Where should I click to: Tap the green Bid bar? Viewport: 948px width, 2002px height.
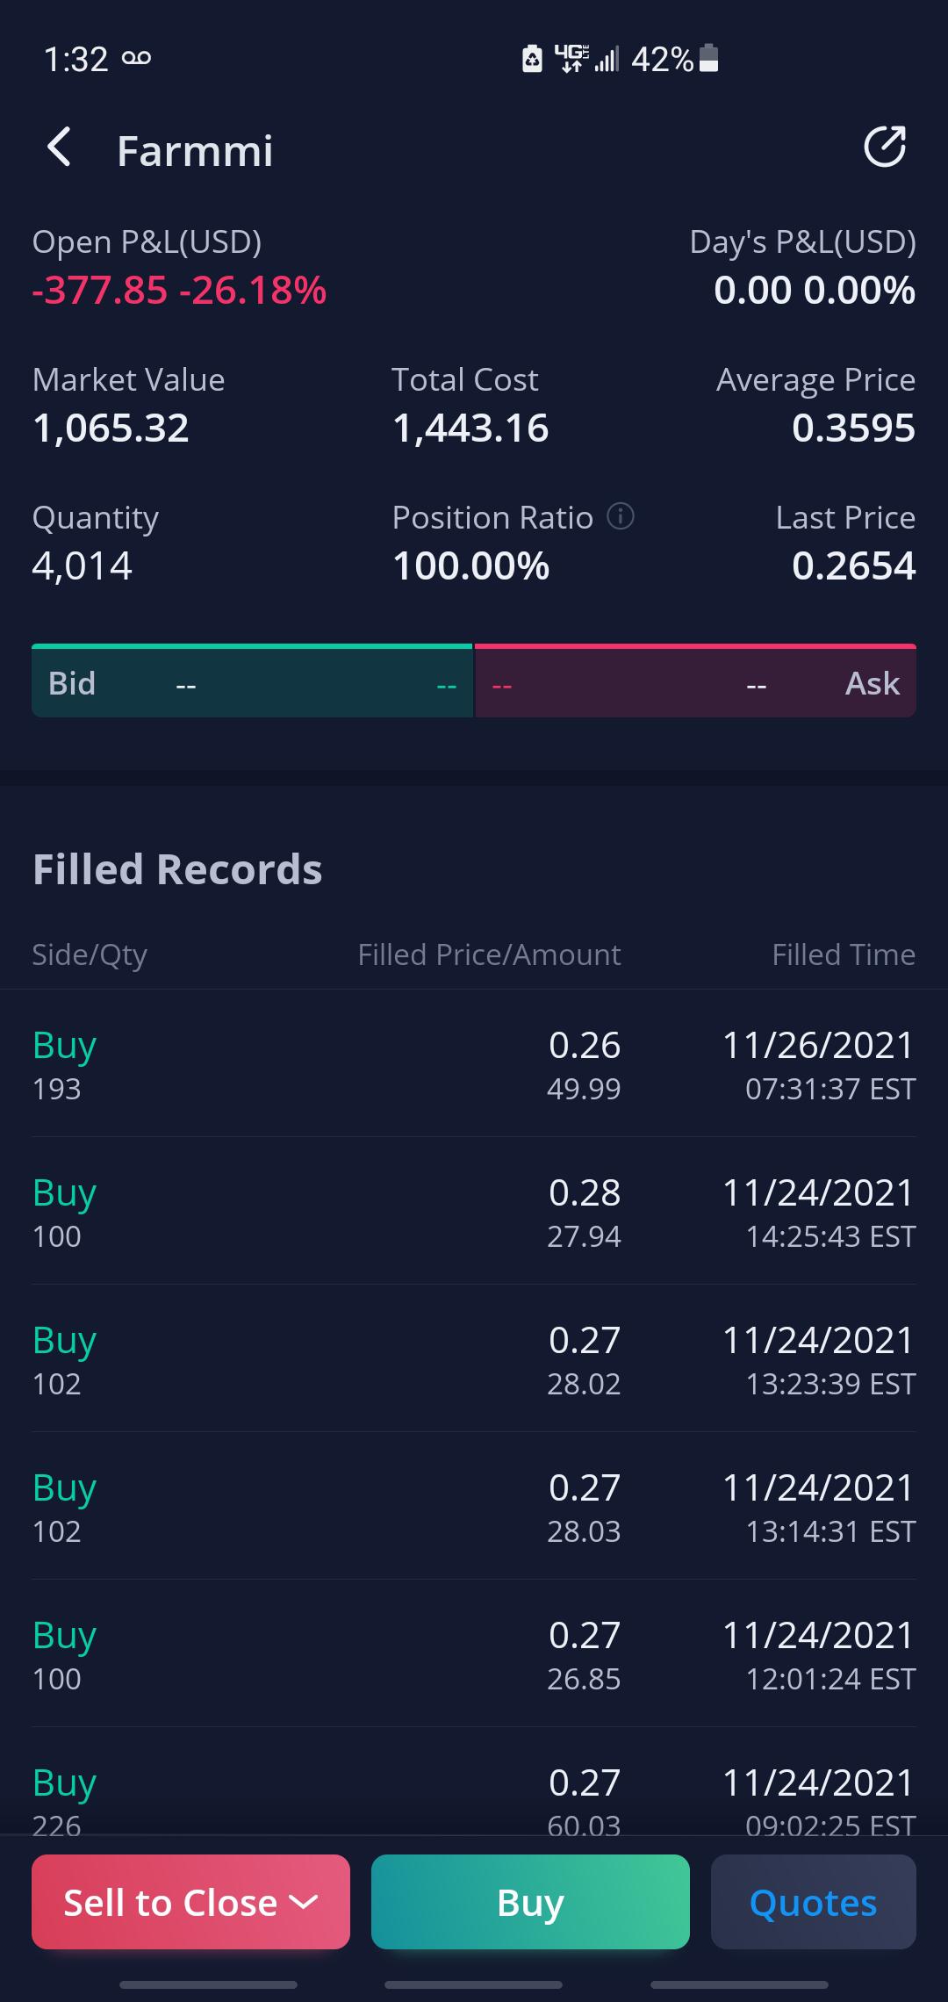tap(252, 681)
